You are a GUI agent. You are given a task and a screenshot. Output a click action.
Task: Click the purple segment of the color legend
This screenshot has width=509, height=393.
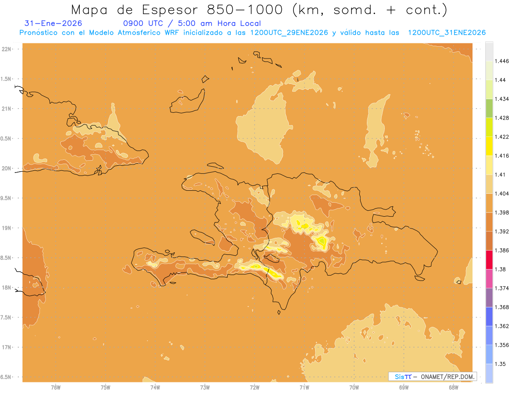click(x=489, y=298)
